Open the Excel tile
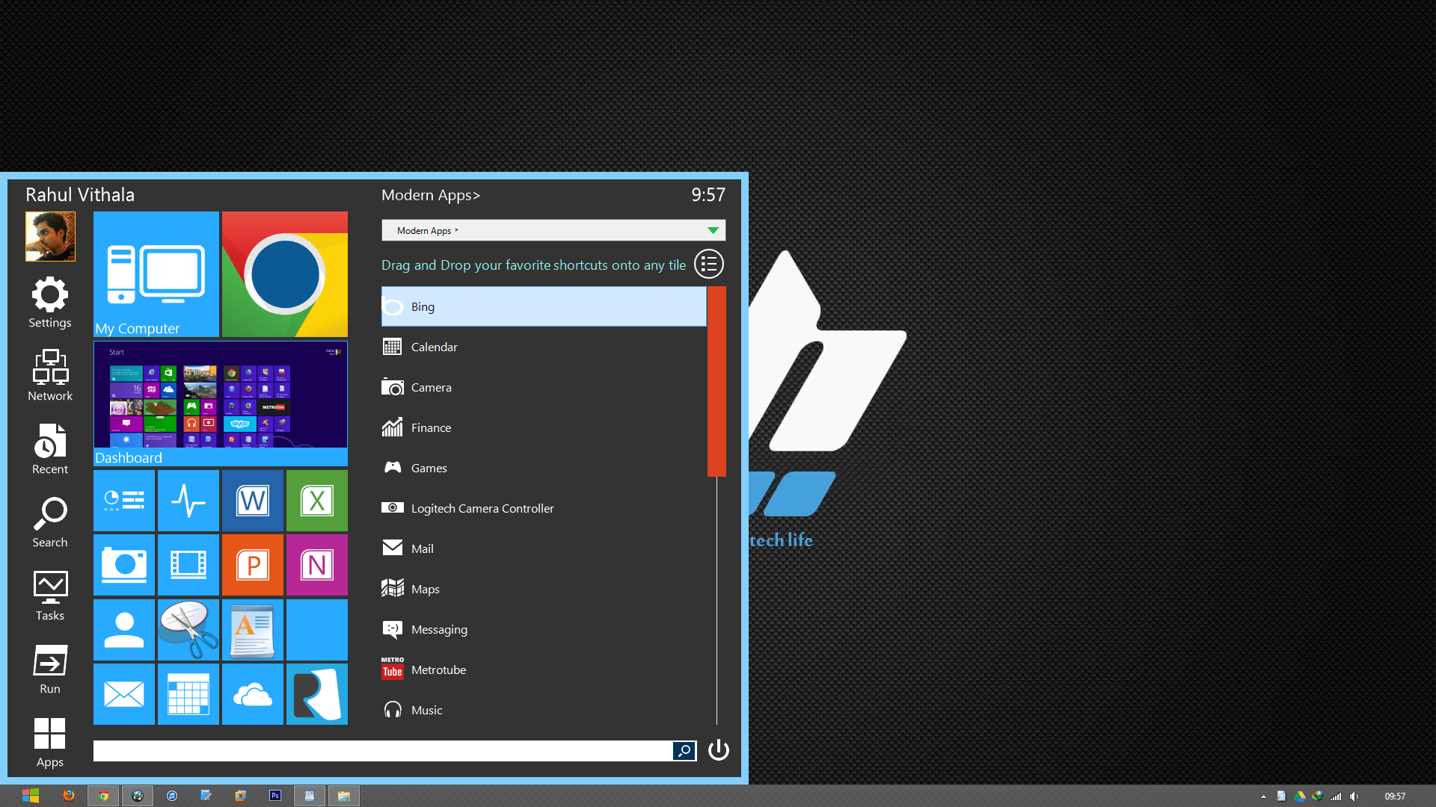 click(x=316, y=501)
